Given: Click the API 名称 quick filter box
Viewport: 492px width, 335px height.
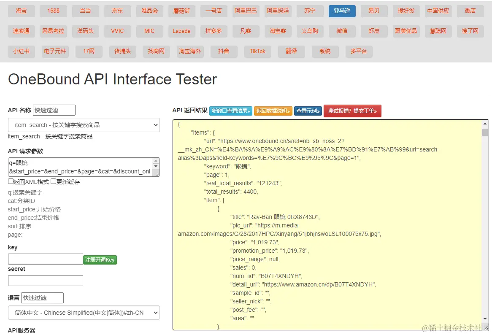Looking at the screenshot, I should coord(54,110).
